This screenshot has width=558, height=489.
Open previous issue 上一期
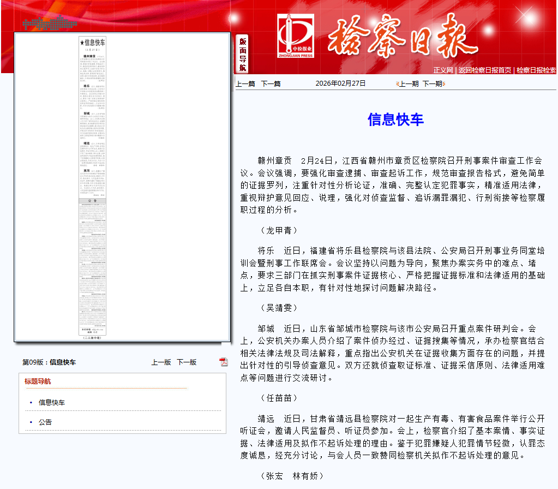click(x=409, y=84)
